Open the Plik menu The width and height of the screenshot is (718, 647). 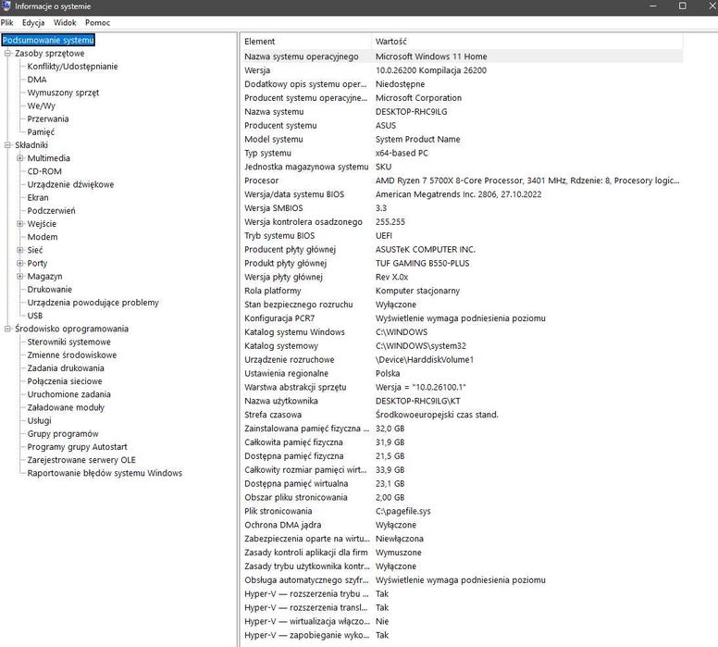pyautogui.click(x=6, y=22)
